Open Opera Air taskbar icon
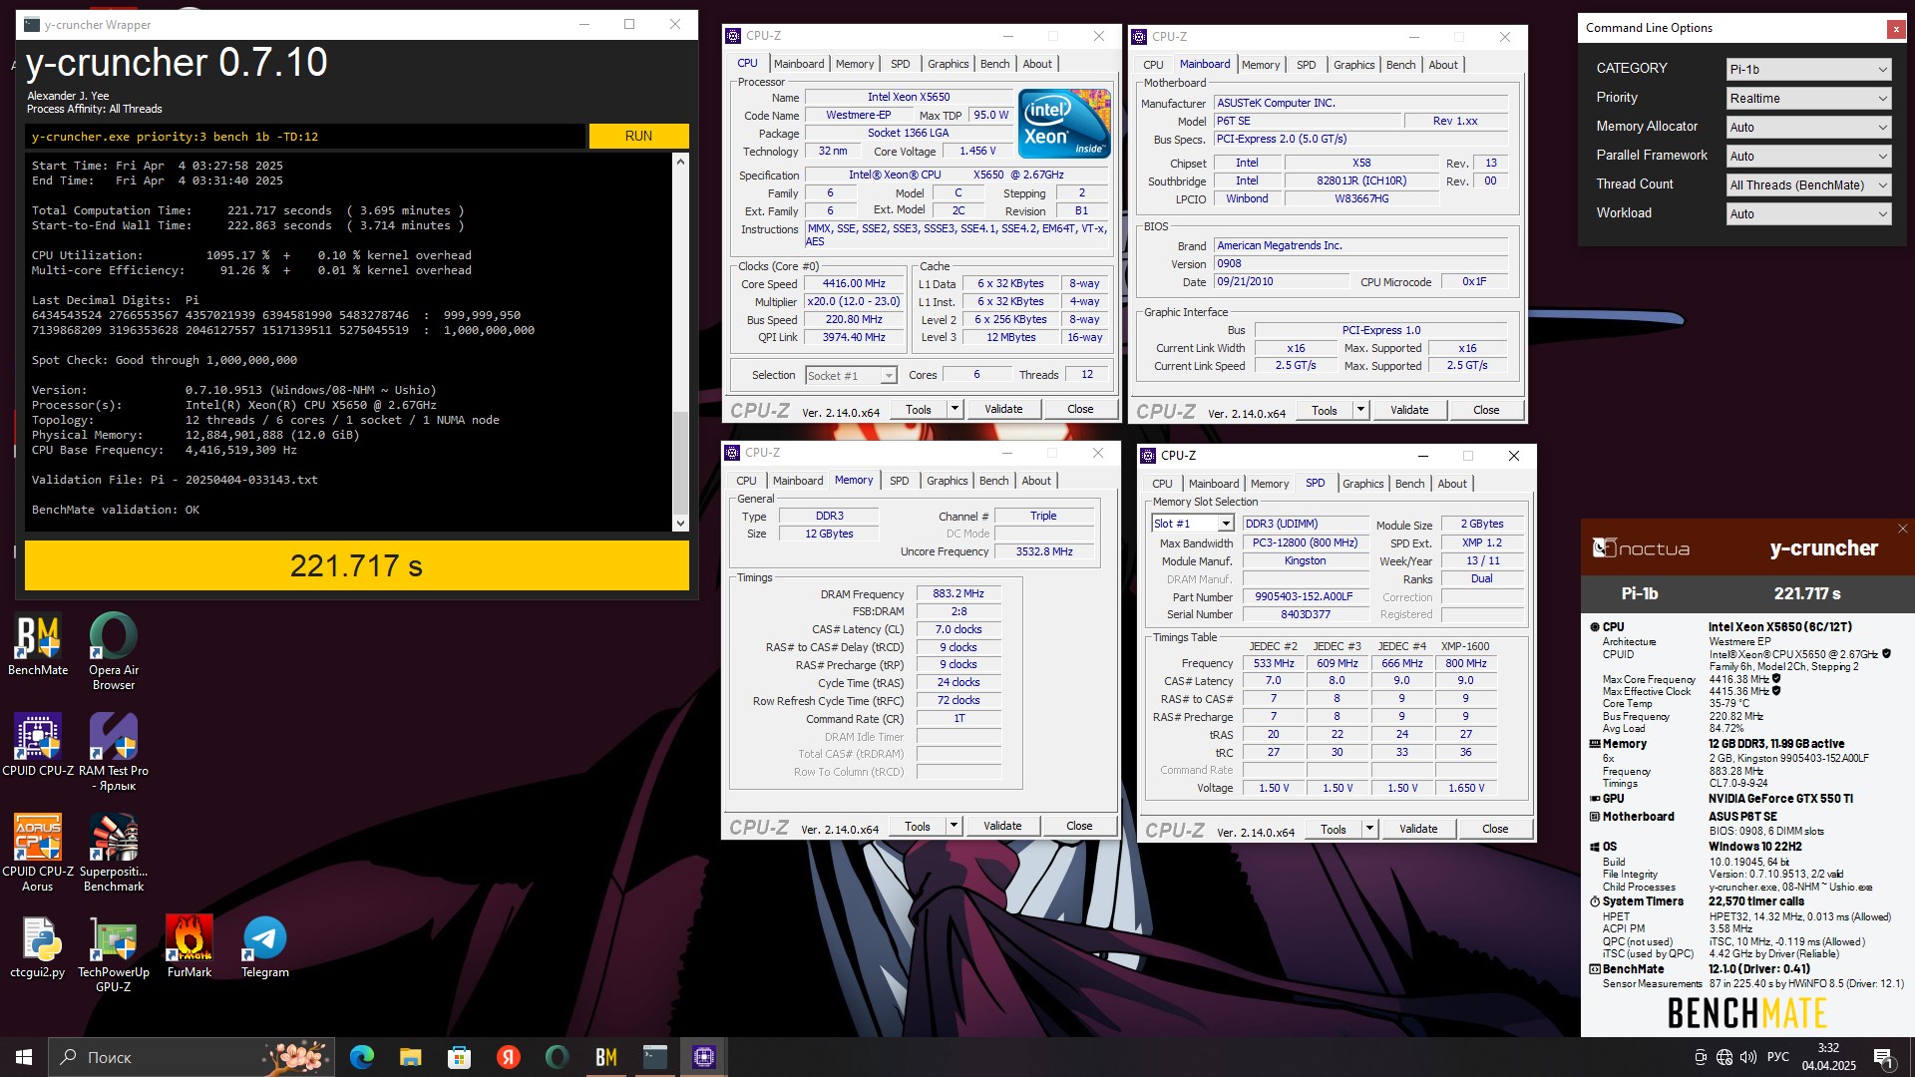Image resolution: width=1915 pixels, height=1077 pixels. 557,1057
